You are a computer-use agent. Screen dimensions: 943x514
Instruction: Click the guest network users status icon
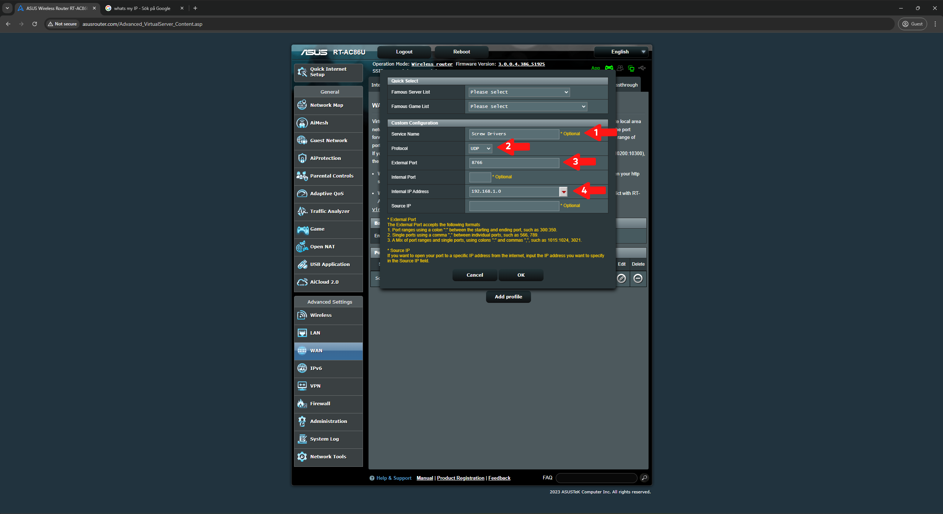[620, 68]
